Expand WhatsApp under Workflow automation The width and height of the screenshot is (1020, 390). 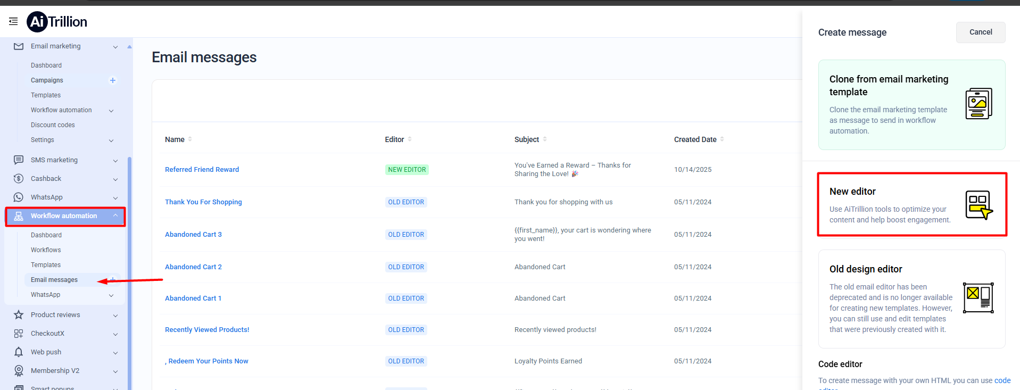pos(111,295)
